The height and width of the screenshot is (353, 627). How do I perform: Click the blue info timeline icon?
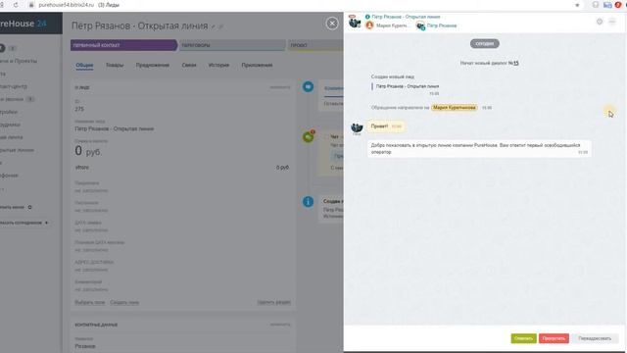pos(308,202)
